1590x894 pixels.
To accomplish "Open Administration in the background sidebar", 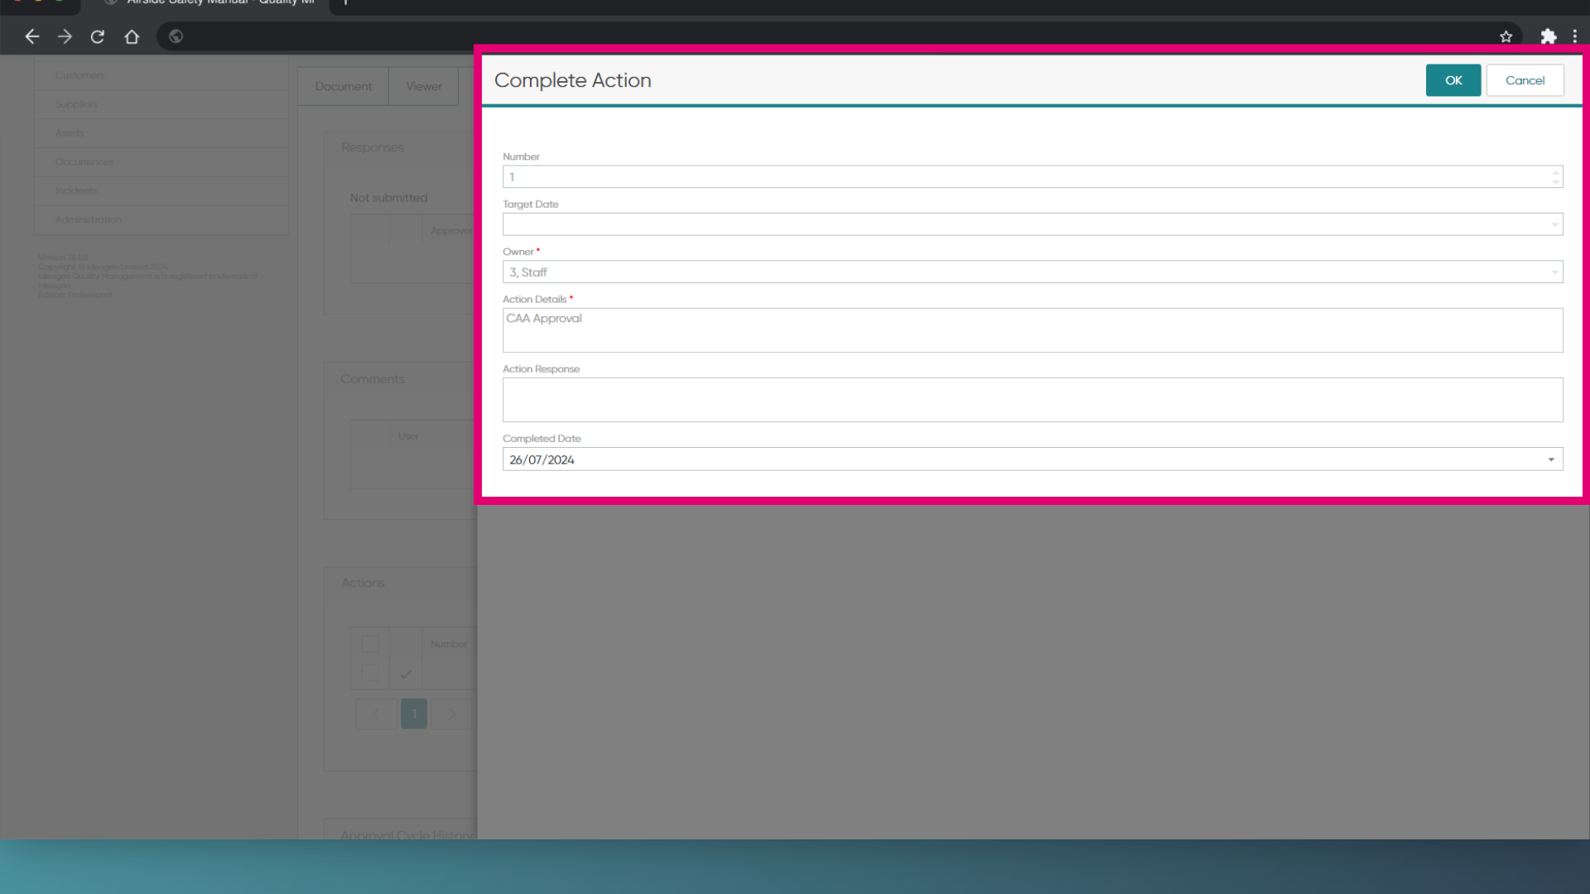I will 161,220.
